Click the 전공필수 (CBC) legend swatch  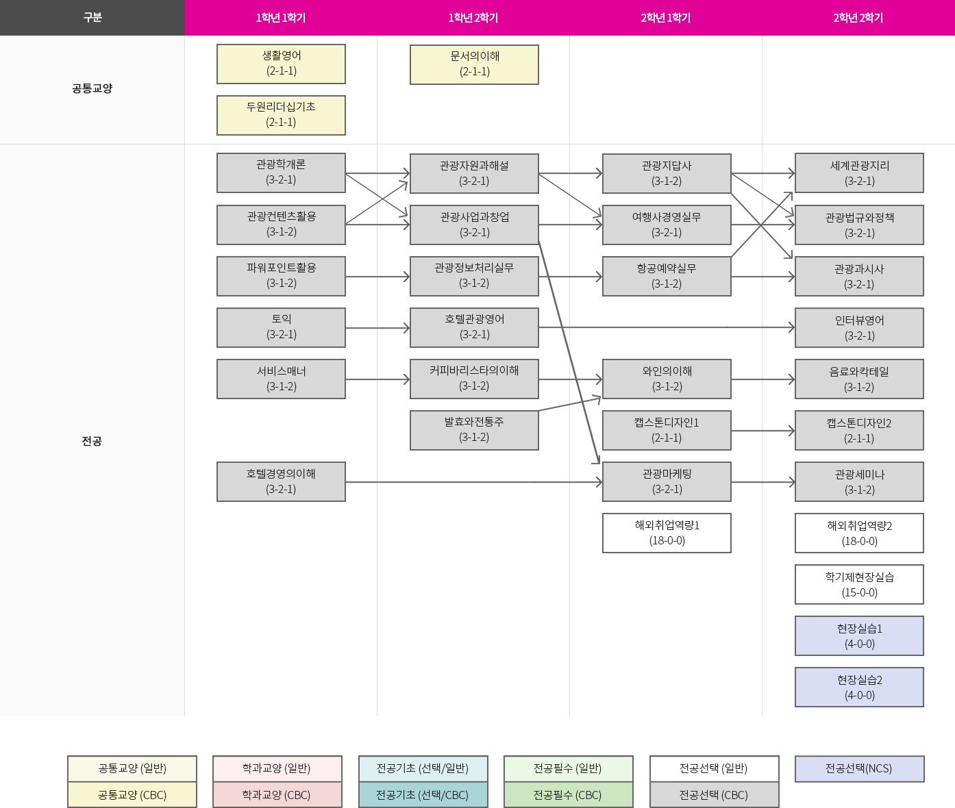[x=569, y=795]
